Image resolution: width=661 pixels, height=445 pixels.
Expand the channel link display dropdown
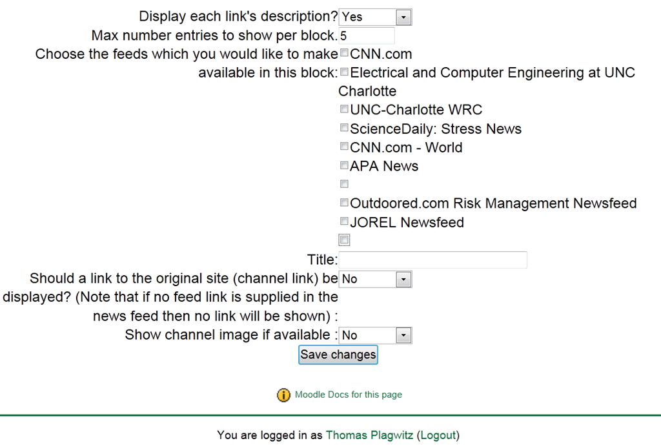click(375, 279)
